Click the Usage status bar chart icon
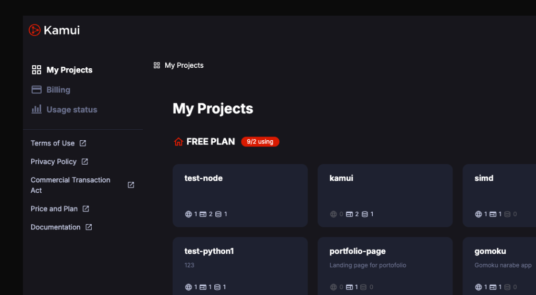 click(x=36, y=109)
